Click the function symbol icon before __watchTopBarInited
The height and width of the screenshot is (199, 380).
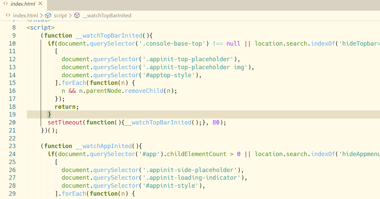77,16
